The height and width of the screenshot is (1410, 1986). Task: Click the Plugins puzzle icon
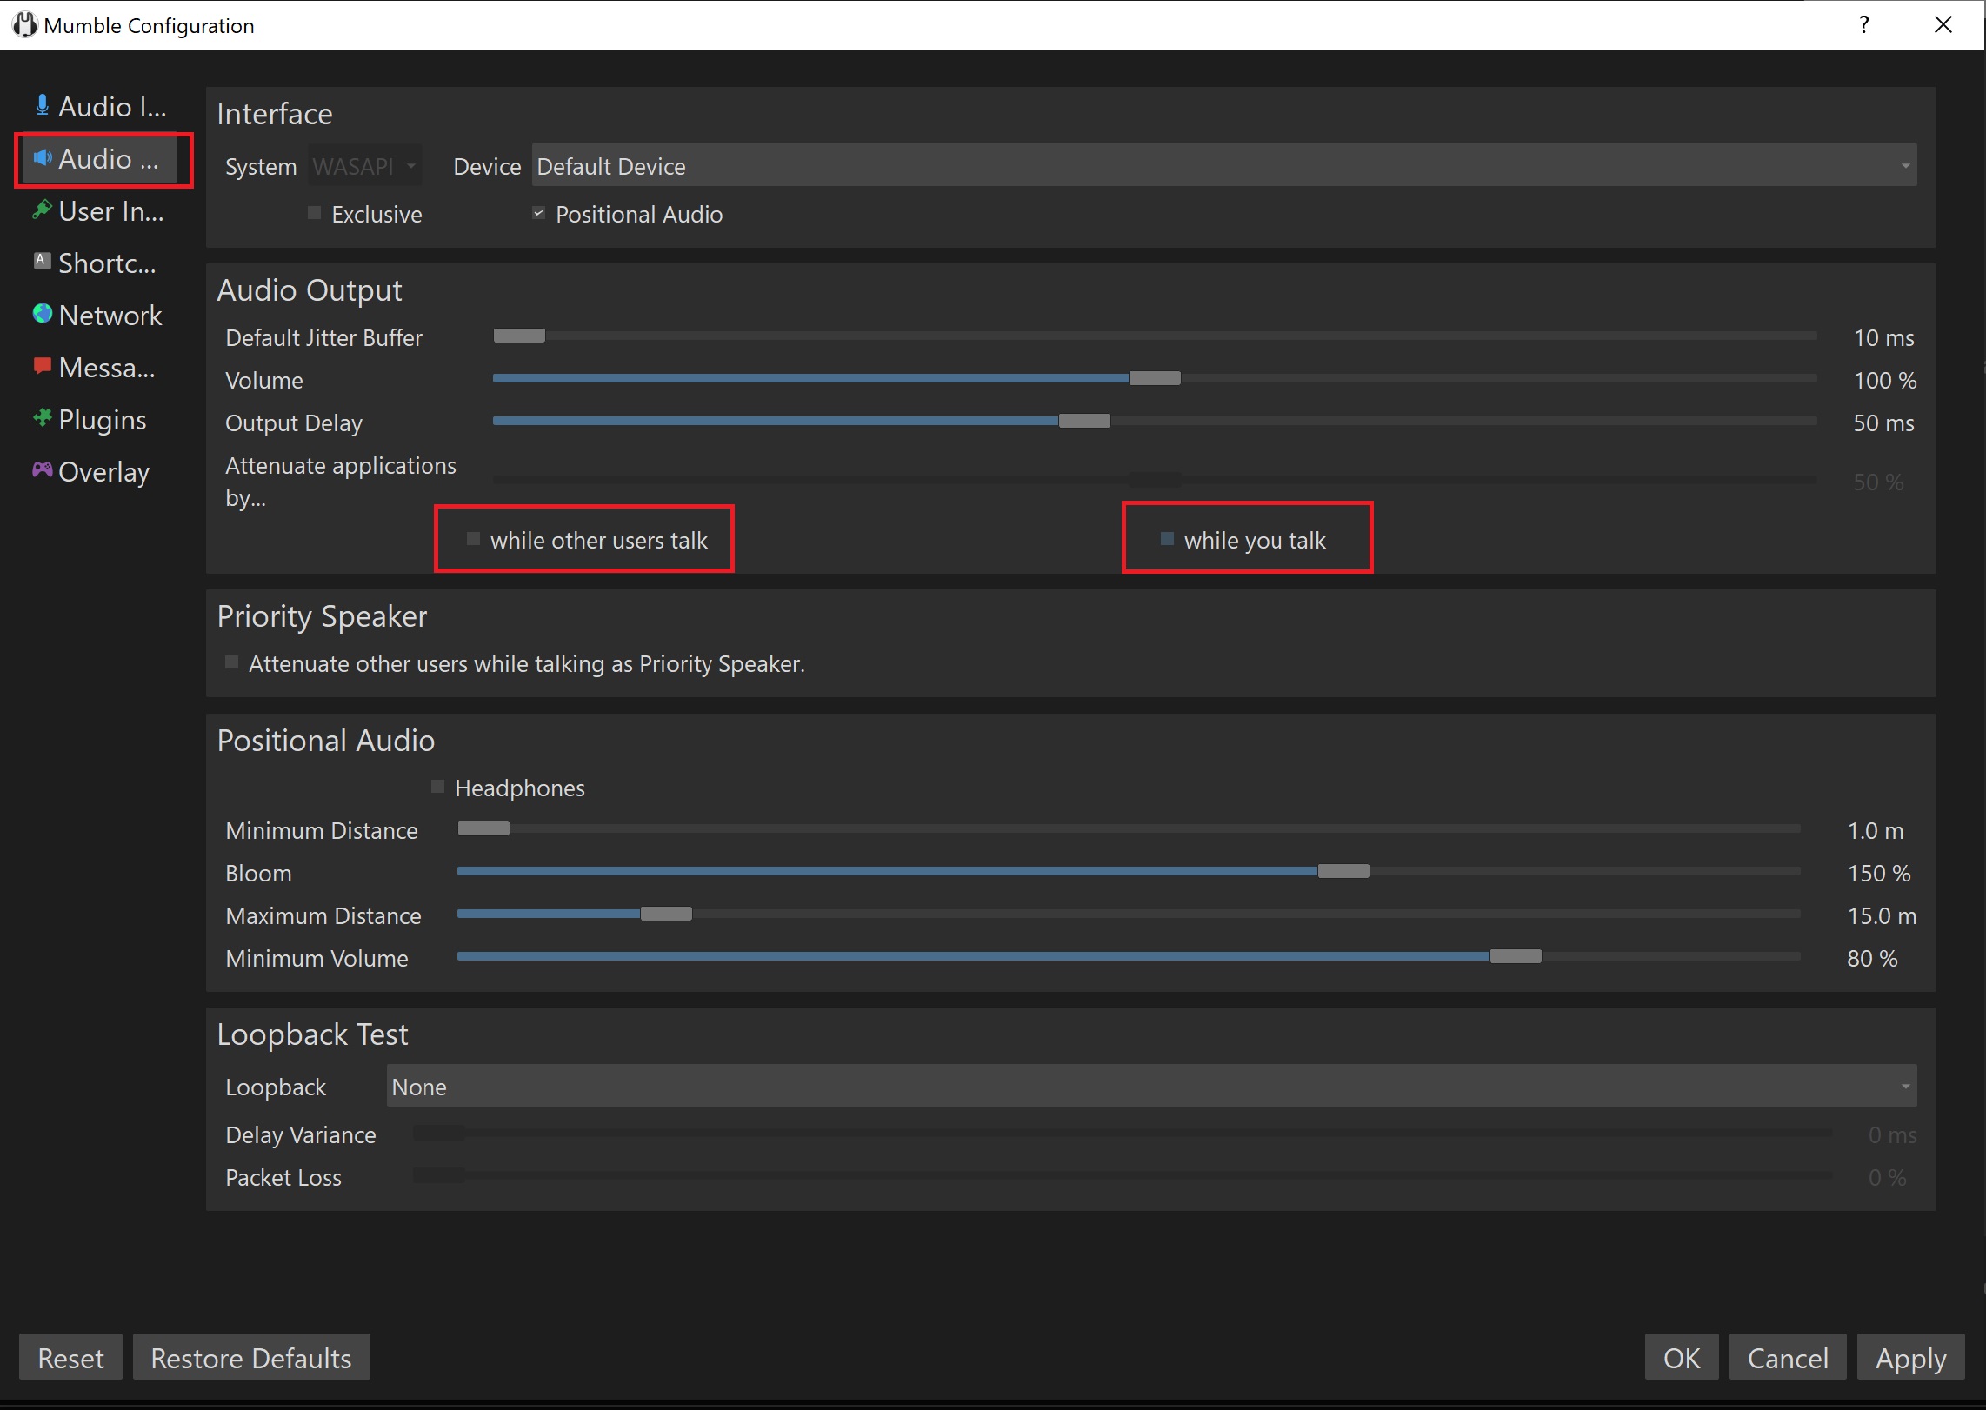pos(42,418)
